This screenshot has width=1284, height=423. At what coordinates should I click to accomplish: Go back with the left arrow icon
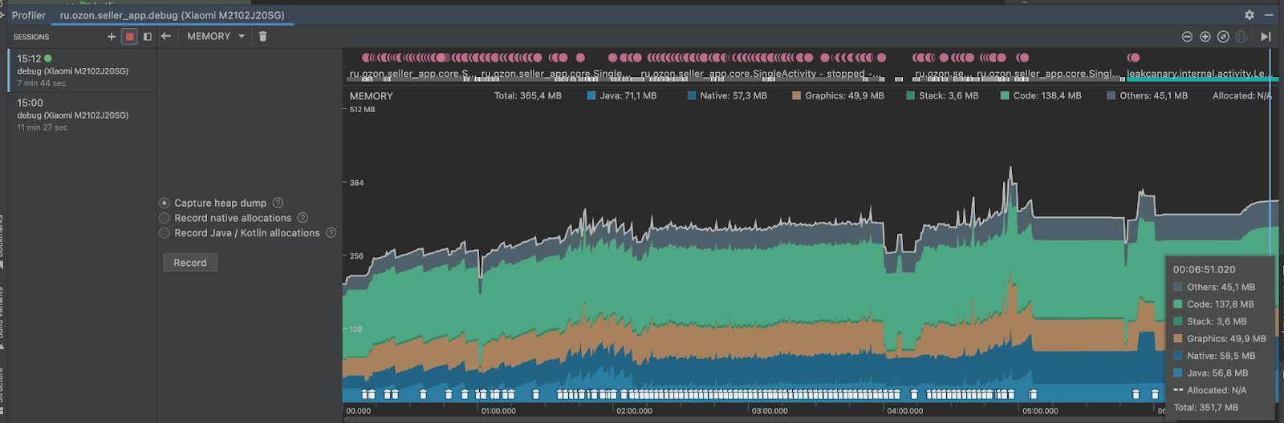[166, 36]
